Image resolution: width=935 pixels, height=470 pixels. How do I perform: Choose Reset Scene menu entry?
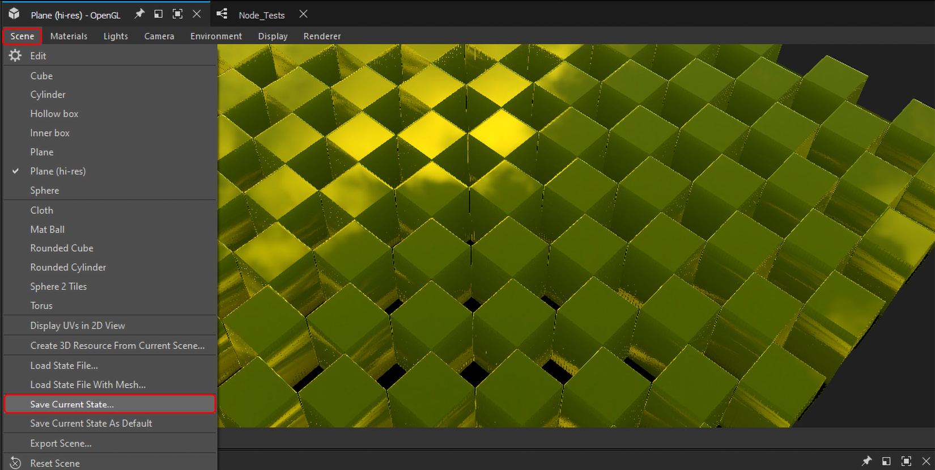pyautogui.click(x=110, y=463)
